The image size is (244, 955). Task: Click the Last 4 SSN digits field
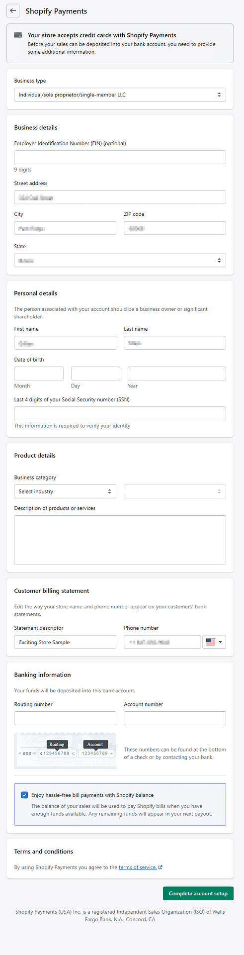(x=120, y=413)
